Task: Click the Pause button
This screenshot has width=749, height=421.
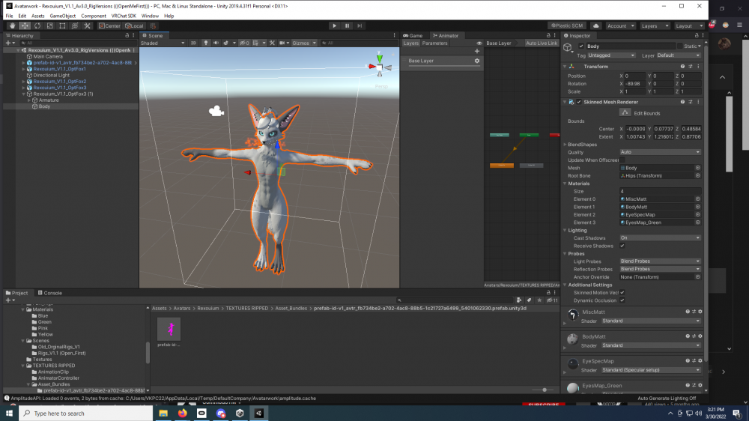Action: point(348,25)
